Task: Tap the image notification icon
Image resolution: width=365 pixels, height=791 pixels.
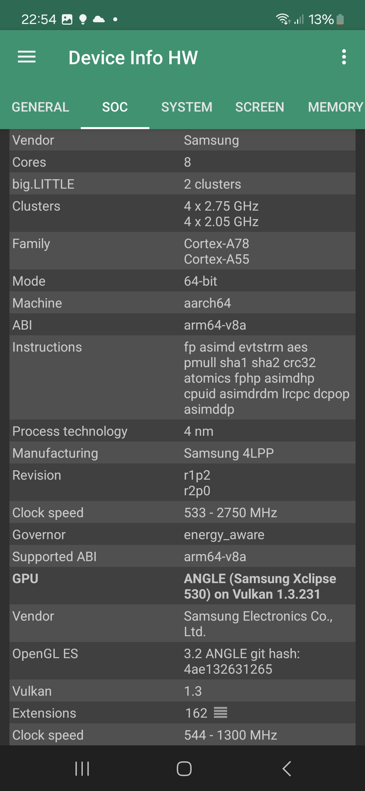Action: click(x=67, y=20)
